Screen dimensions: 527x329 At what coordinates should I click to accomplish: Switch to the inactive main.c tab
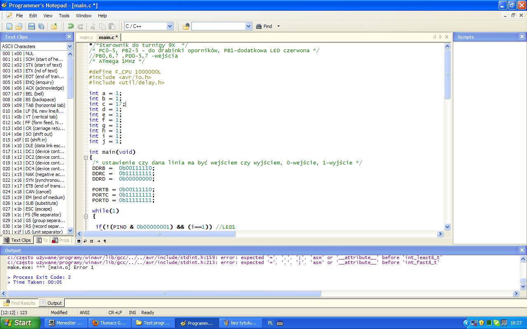pyautogui.click(x=86, y=37)
